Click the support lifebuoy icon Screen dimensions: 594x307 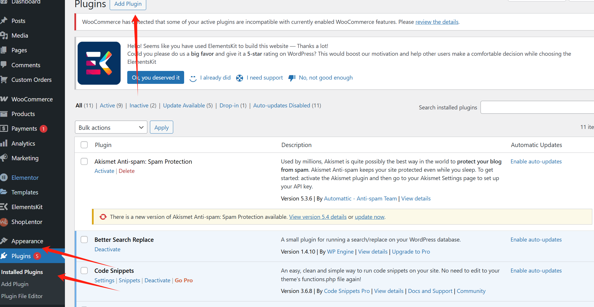(x=240, y=78)
